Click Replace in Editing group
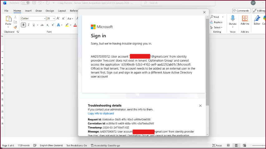 (x=216, y=22)
